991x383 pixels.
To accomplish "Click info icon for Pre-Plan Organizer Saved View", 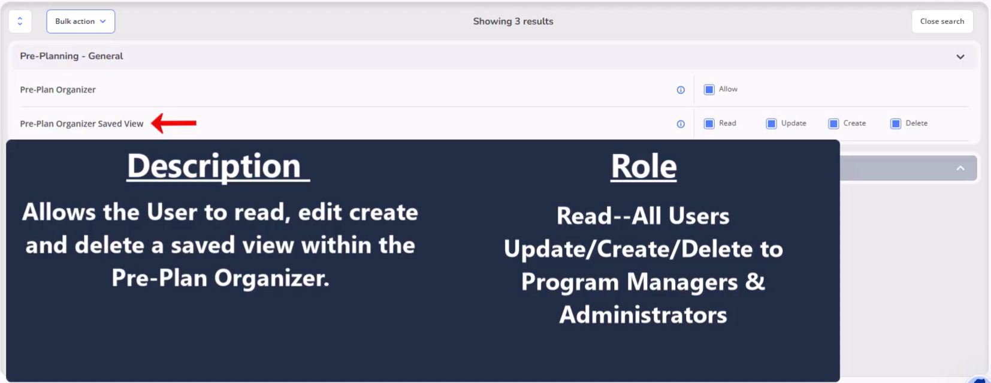I will pyautogui.click(x=681, y=124).
